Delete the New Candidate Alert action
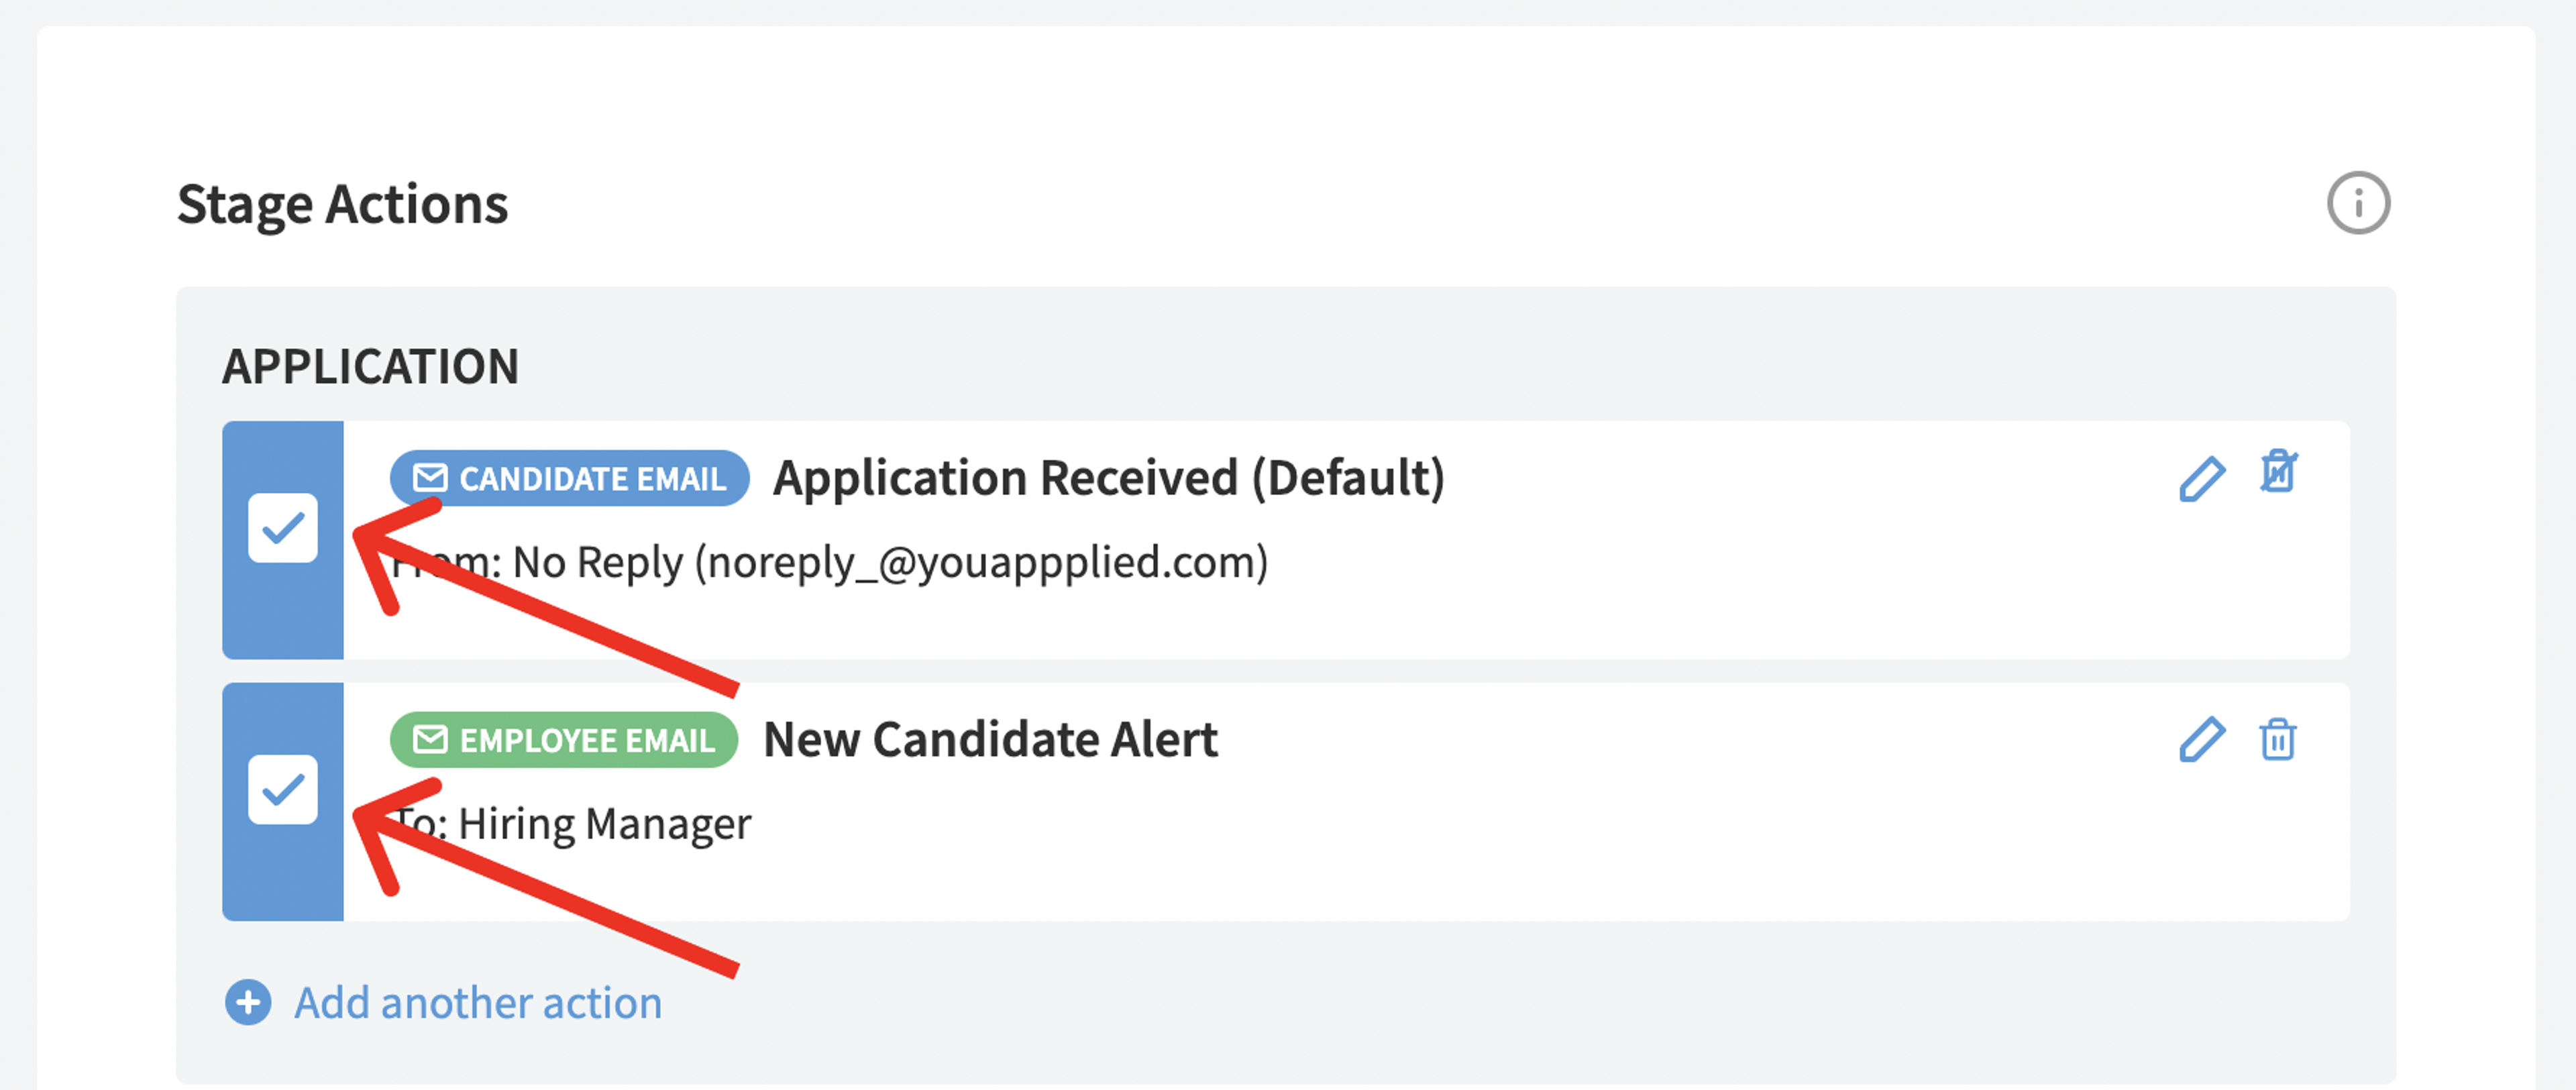 click(x=2278, y=740)
